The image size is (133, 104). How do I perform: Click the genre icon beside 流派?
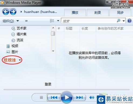pyautogui.click(x=13, y=40)
